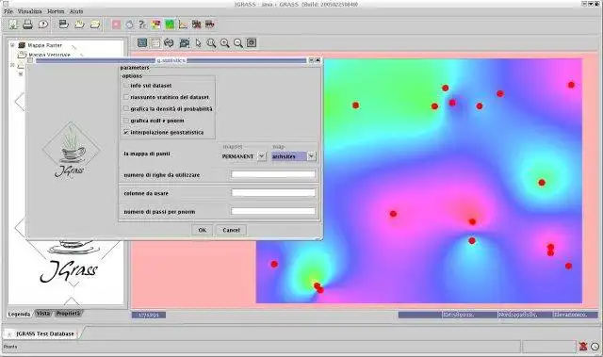Select the zoom window magnifier tool
This screenshot has height=357, width=603.
211,43
